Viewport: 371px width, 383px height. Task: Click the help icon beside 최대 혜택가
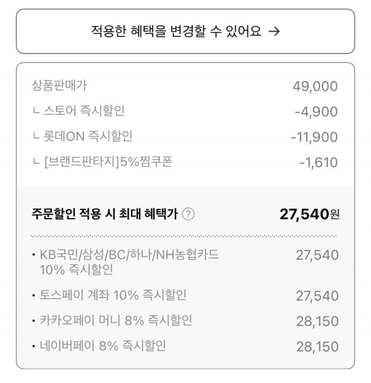point(188,215)
